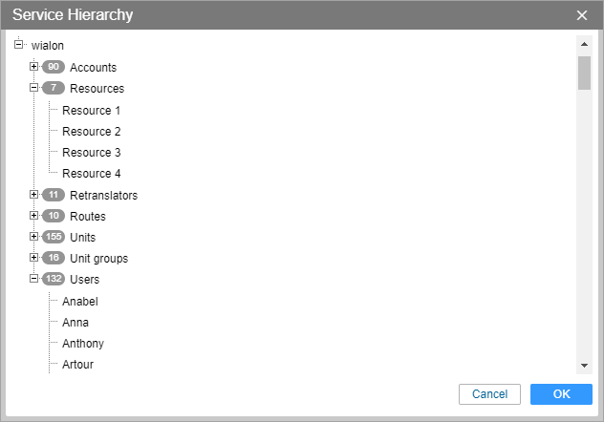604x422 pixels.
Task: Select Resource 3 in the tree
Action: (x=92, y=153)
